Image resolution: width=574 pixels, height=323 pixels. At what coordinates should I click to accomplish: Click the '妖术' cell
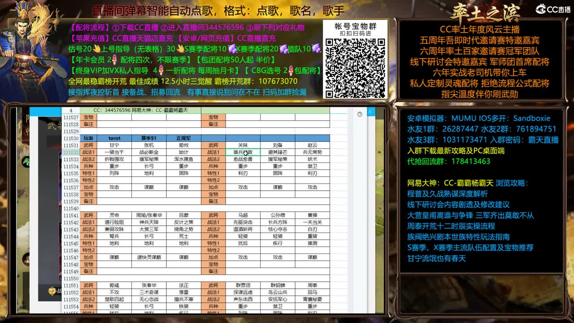(312, 159)
